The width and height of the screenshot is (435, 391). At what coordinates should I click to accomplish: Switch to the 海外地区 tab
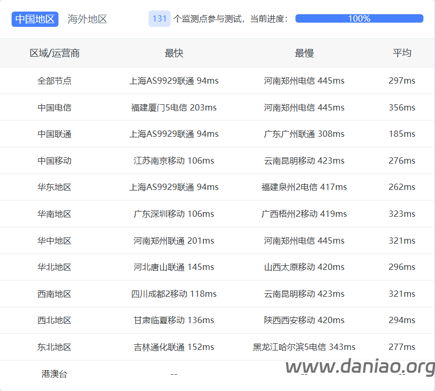coord(87,19)
